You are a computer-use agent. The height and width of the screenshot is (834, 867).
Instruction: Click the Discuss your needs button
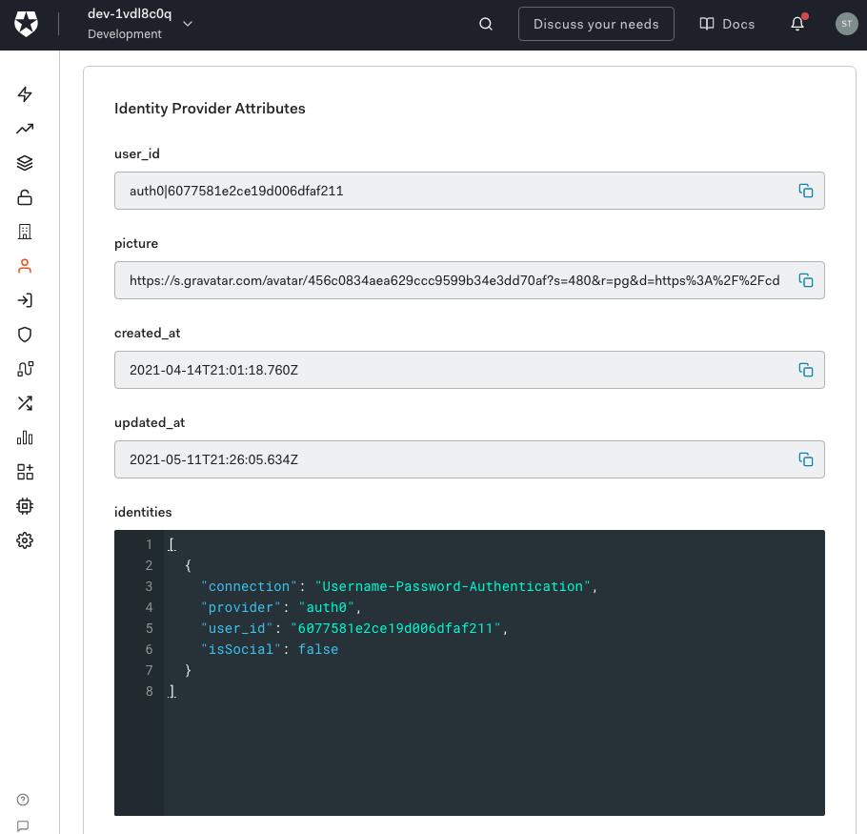tap(595, 24)
